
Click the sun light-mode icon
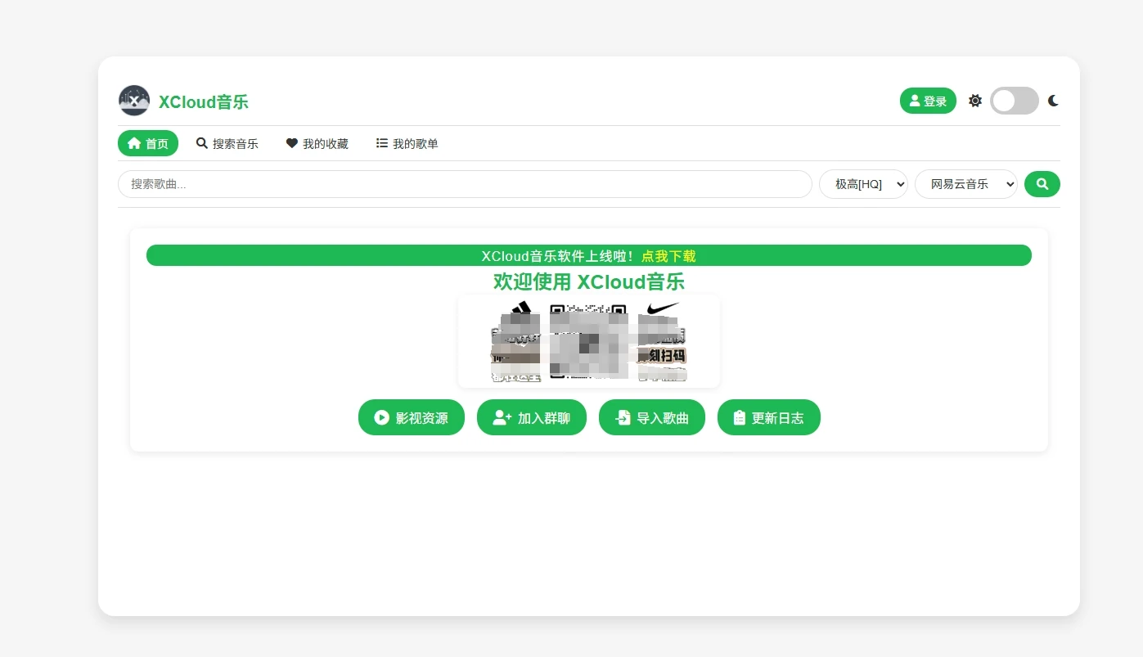(x=975, y=101)
